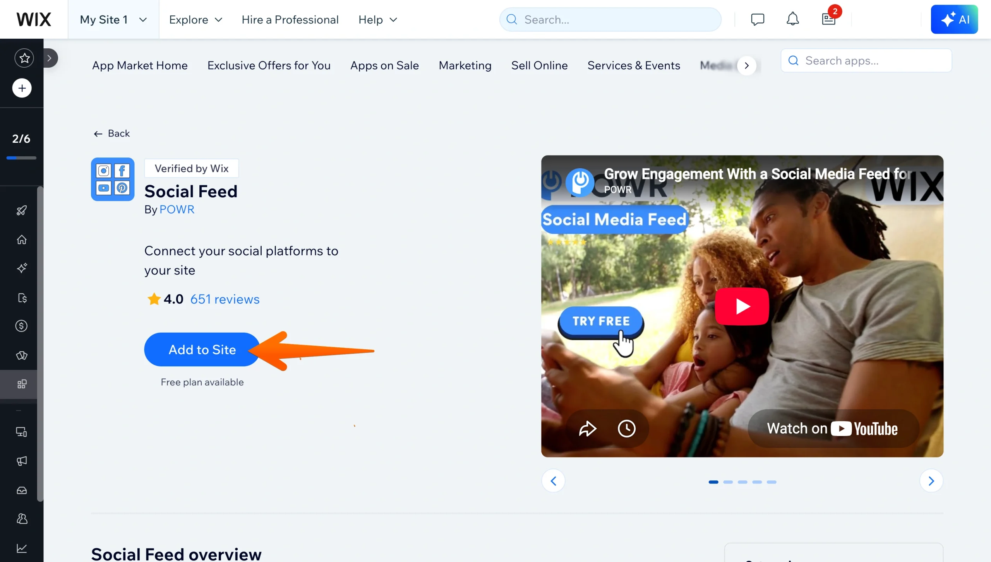991x562 pixels.
Task: Go to App Market Home tab
Action: [x=140, y=65]
